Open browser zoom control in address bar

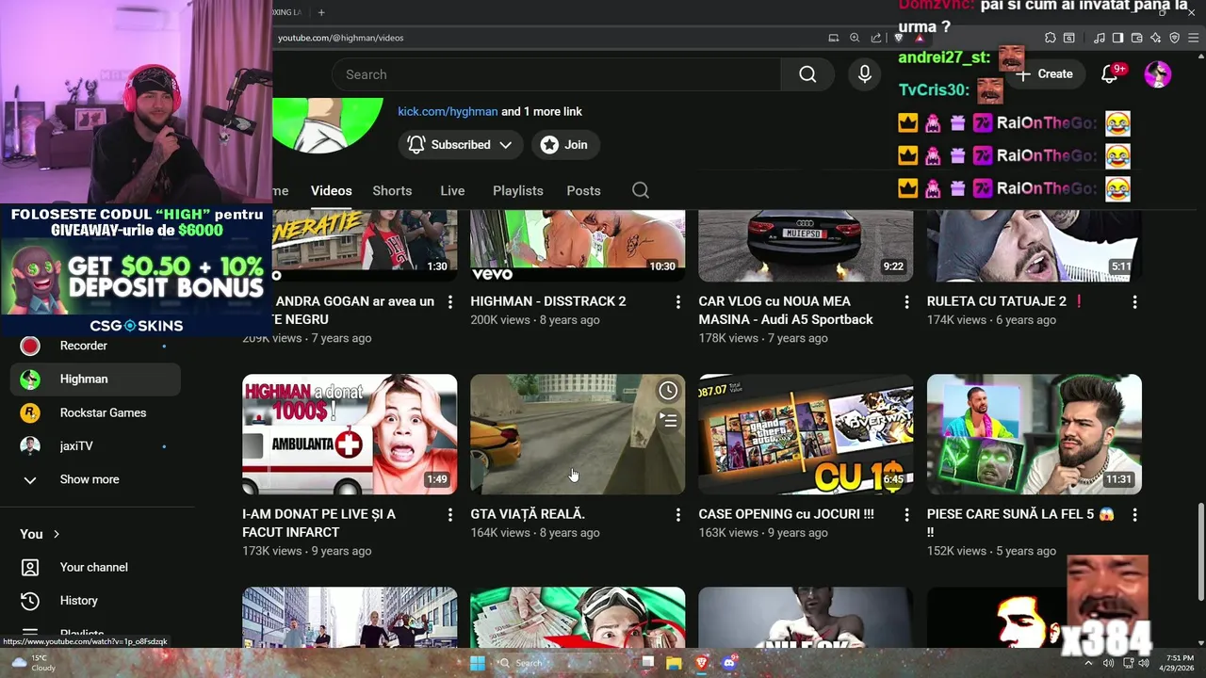point(855,38)
